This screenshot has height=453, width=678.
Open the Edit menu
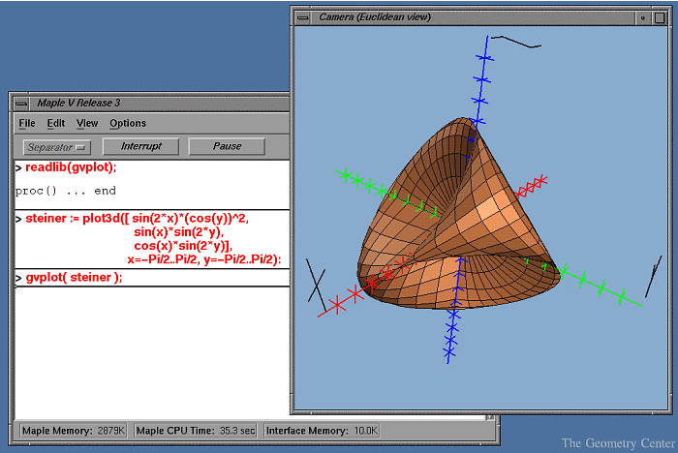click(x=56, y=123)
